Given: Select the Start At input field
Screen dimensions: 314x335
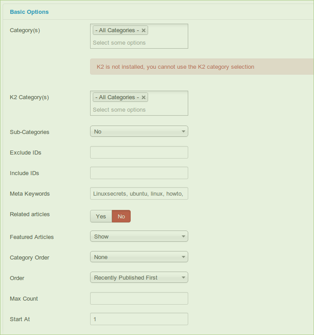Looking at the screenshot, I should 139,319.
